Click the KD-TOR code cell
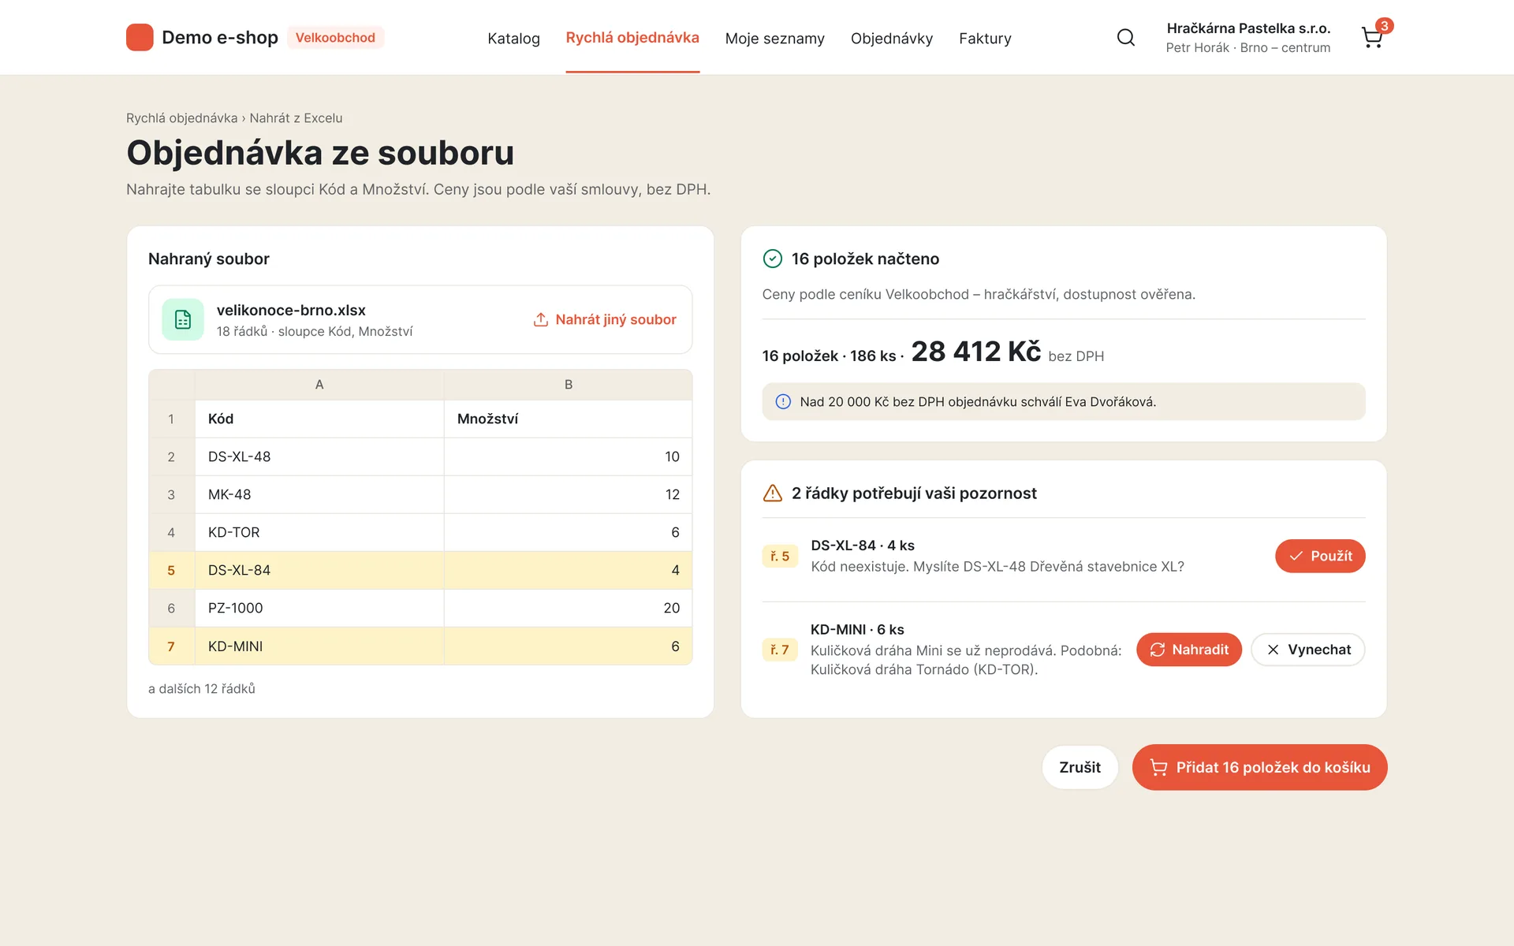This screenshot has width=1514, height=946. pyautogui.click(x=319, y=533)
